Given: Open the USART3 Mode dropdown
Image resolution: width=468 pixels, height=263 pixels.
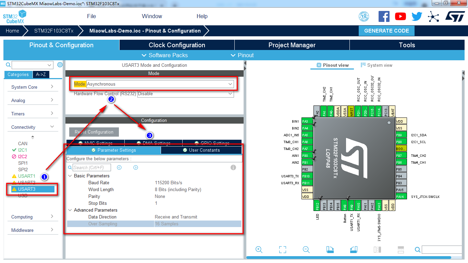Looking at the screenshot, I should pos(160,84).
